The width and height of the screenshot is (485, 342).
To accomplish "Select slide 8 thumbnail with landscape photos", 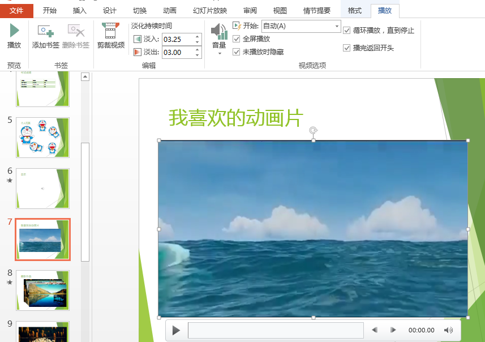I will (x=42, y=290).
